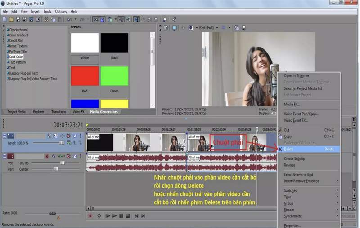Stop playback in transport bar

[128, 215]
